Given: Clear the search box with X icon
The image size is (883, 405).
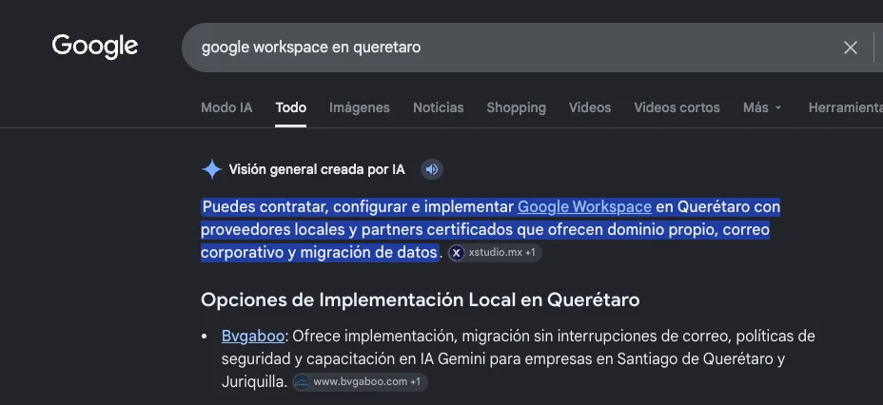Looking at the screenshot, I should 851,48.
